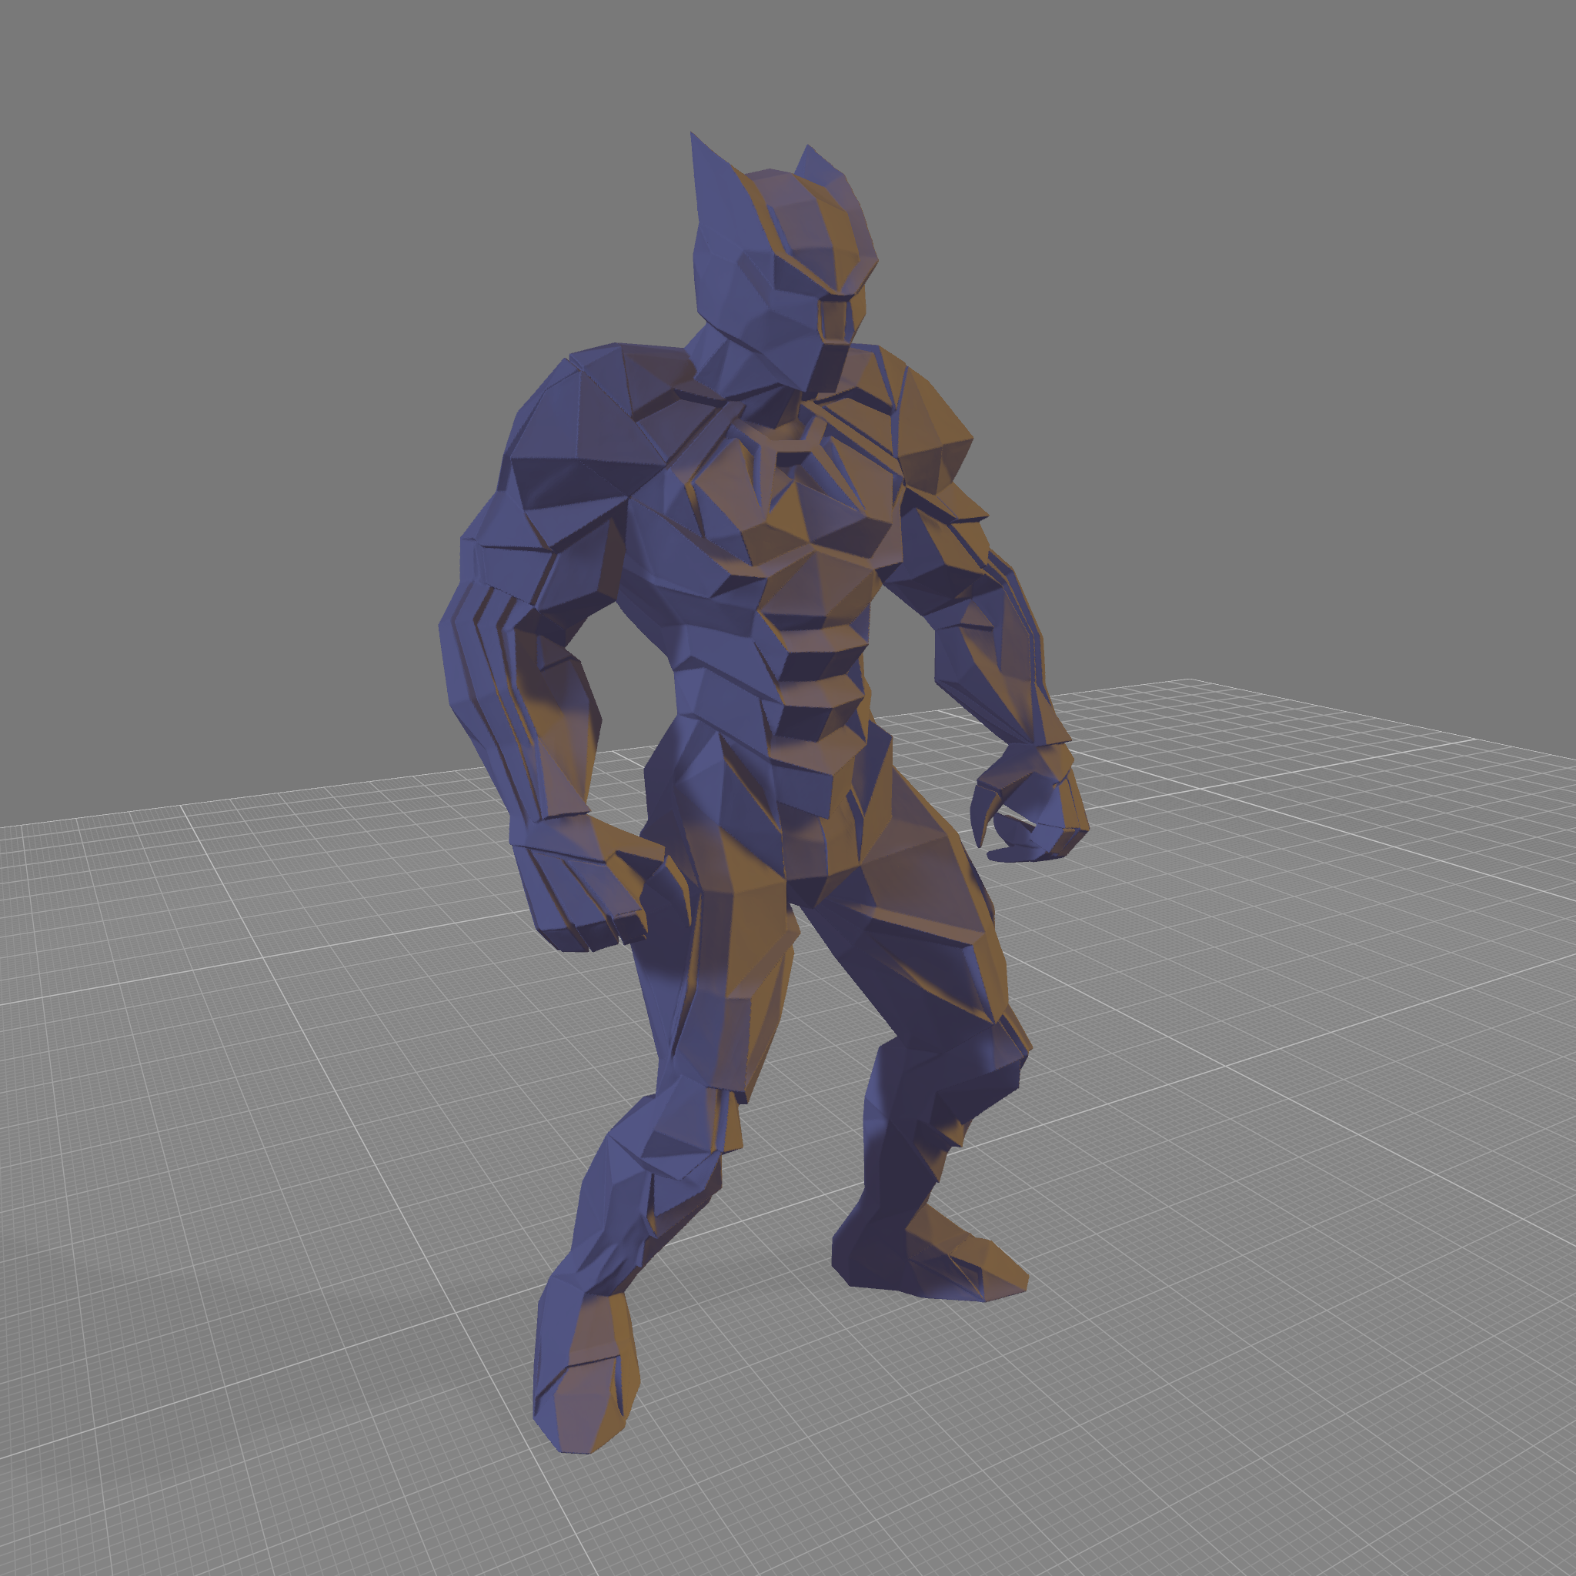This screenshot has width=1576, height=1576.
Task: Click the character's clenched fist
Action: (600, 885)
